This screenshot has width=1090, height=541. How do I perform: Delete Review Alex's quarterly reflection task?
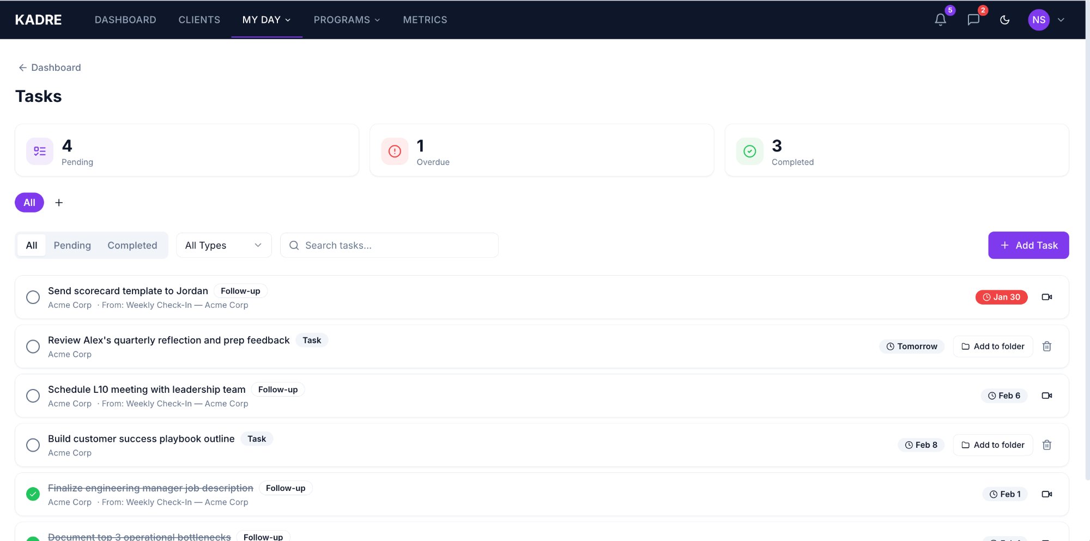coord(1047,347)
